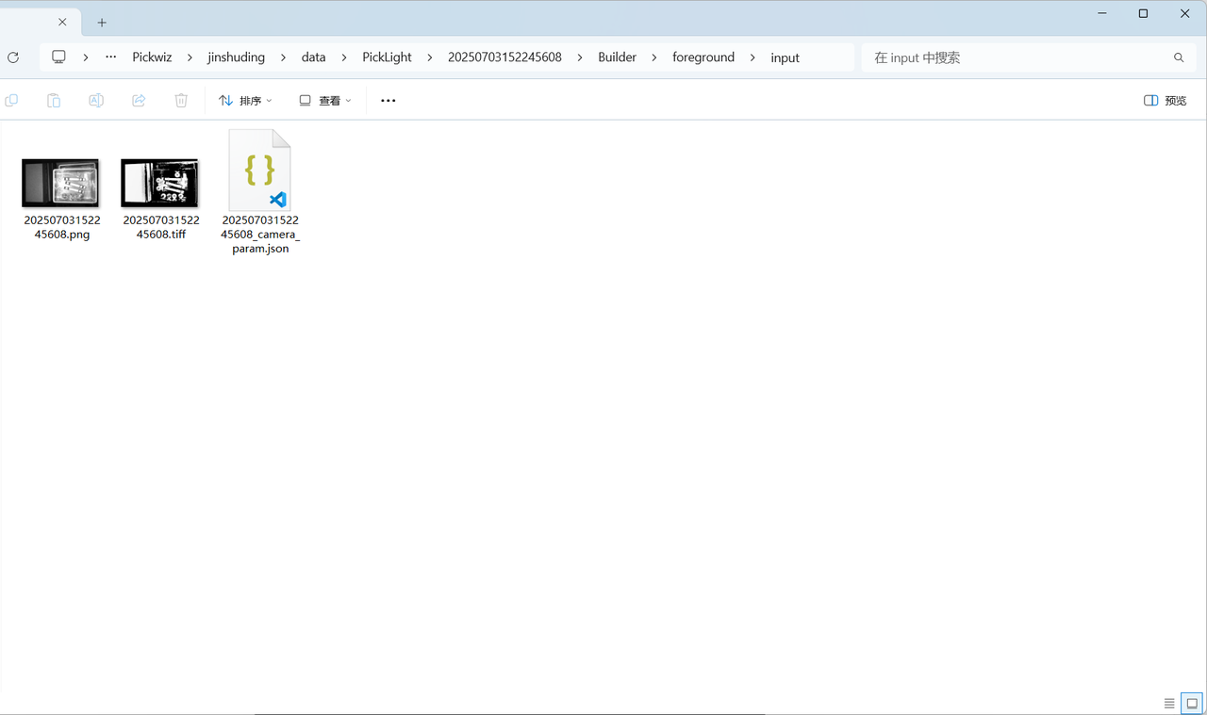1207x715 pixels.
Task: Open the 查看 view dropdown
Action: (x=324, y=100)
